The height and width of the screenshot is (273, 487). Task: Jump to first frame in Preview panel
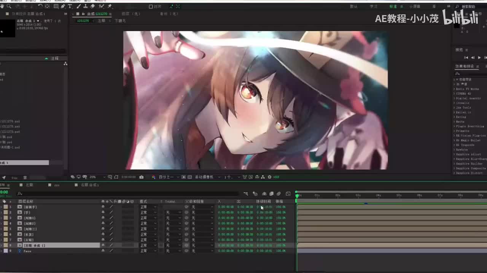point(466,58)
